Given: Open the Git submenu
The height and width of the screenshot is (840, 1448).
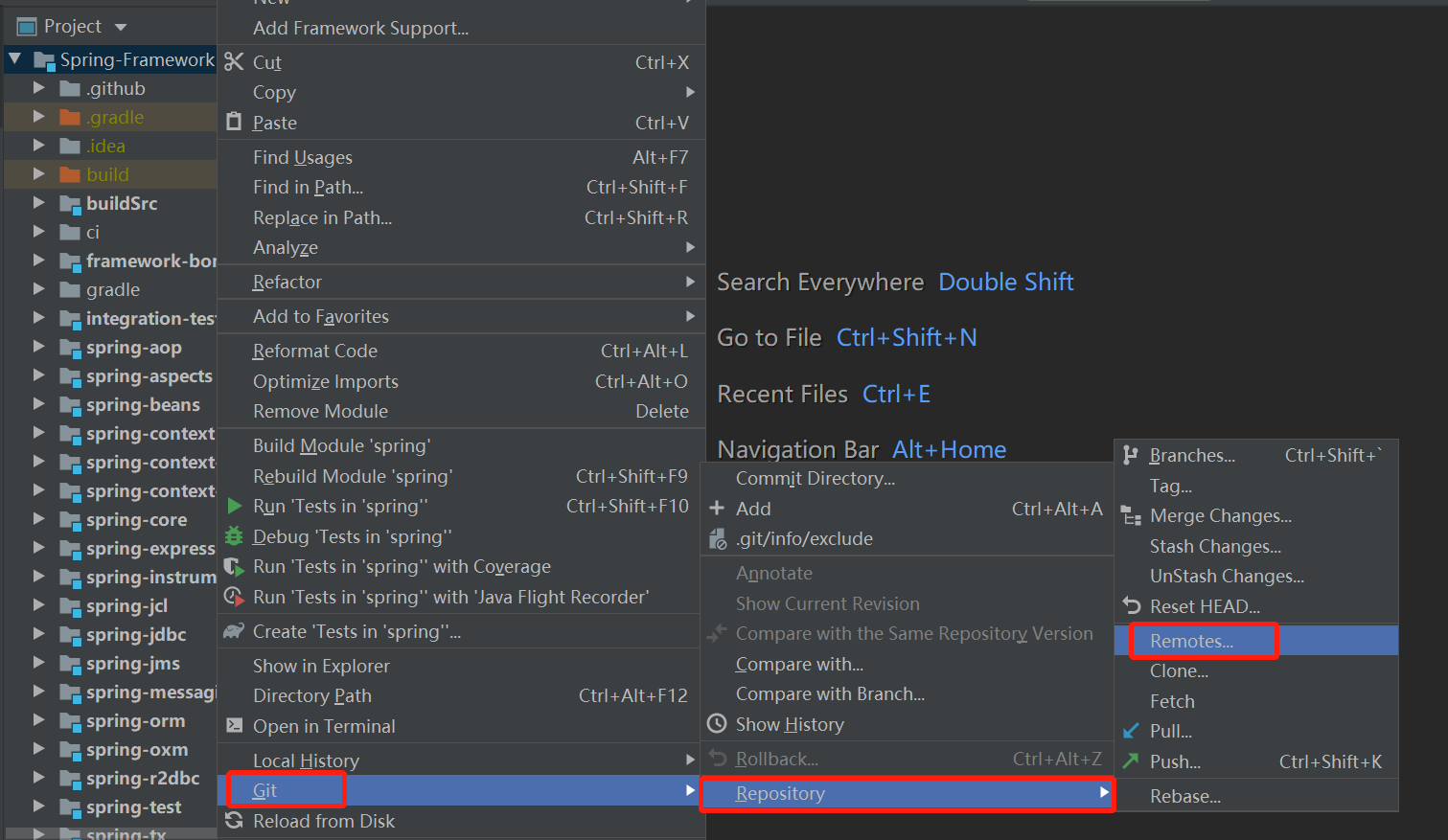Looking at the screenshot, I should (461, 790).
